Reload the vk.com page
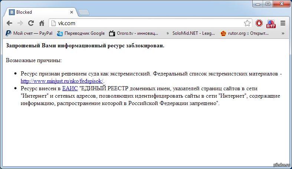292x169 pixels. pos(31,23)
